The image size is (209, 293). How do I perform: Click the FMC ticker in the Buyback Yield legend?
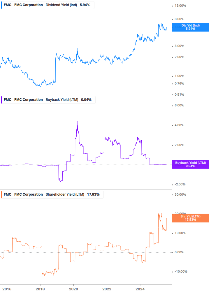coord(8,100)
